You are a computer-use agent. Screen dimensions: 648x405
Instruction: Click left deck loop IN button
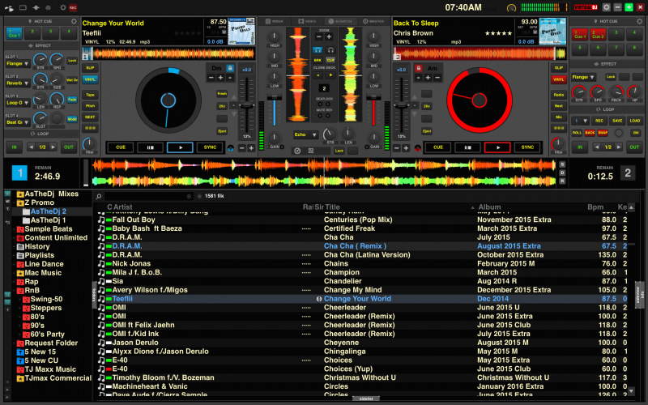click(14, 147)
